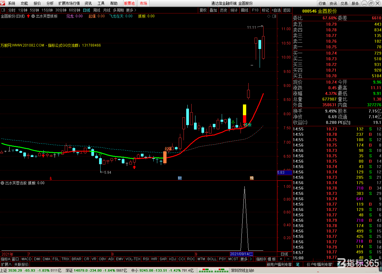The width and height of the screenshot is (382, 274).
Task: Click the square icon at chart top right
Action: click(x=274, y=16)
